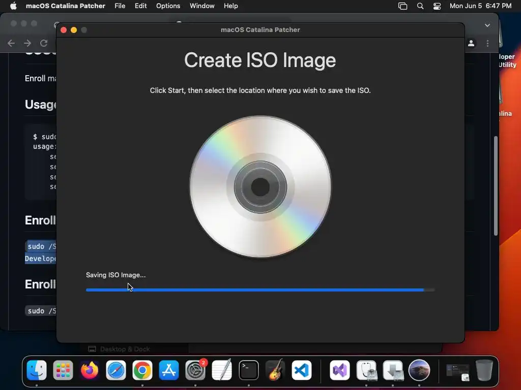Click the minimized window thumbnail in dock
Screen dimensions: 521x390
click(x=457, y=371)
